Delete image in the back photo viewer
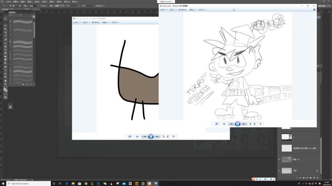 [174, 137]
